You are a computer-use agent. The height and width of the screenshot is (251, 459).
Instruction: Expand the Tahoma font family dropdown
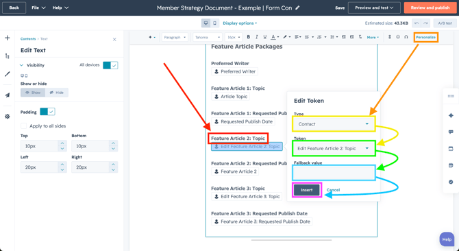coord(207,37)
